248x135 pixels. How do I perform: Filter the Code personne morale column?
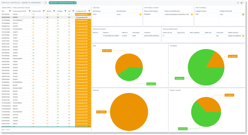pyautogui.click(x=30, y=11)
